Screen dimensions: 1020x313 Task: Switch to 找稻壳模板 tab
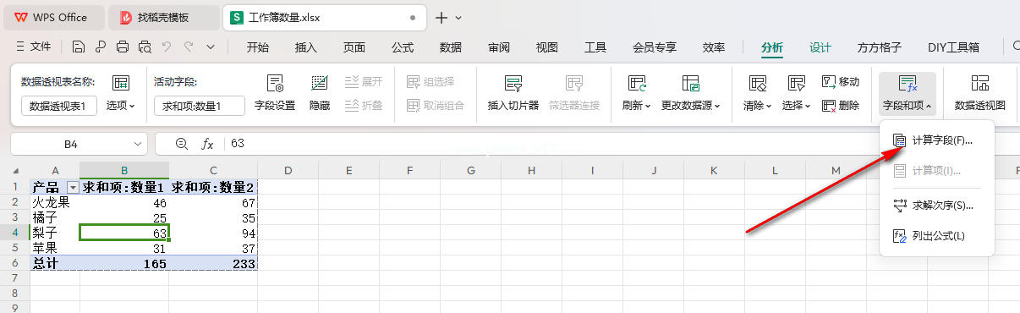(164, 17)
